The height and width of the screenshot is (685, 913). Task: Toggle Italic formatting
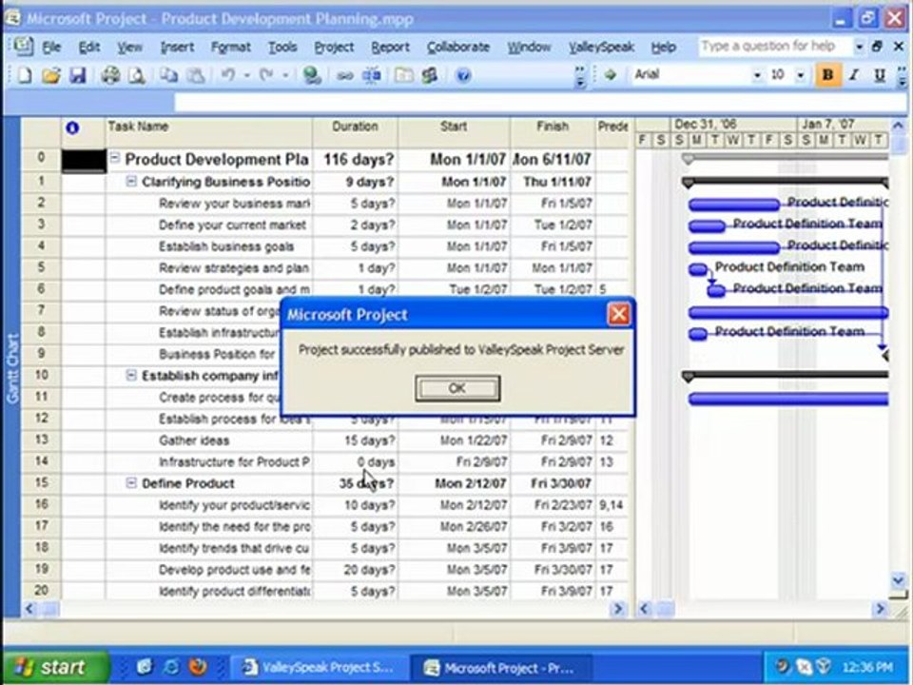pos(854,75)
